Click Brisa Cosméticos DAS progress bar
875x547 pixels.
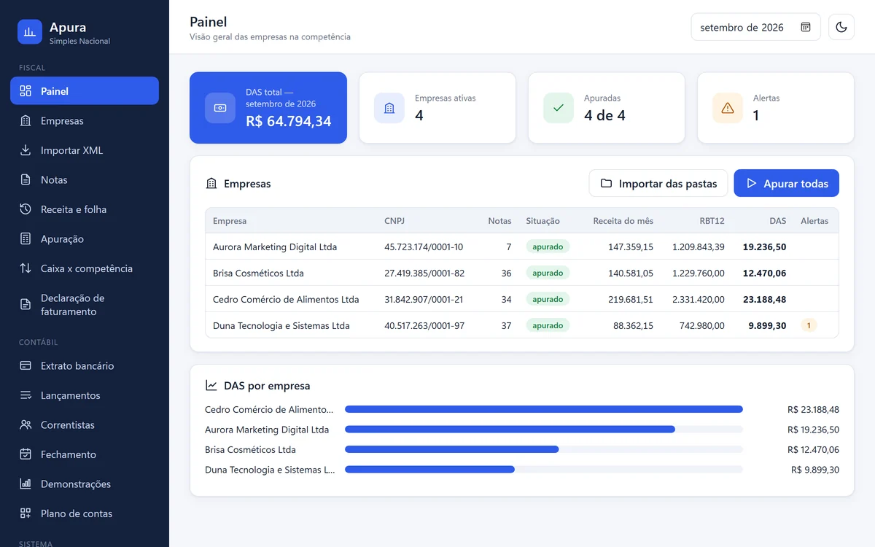coord(544,449)
